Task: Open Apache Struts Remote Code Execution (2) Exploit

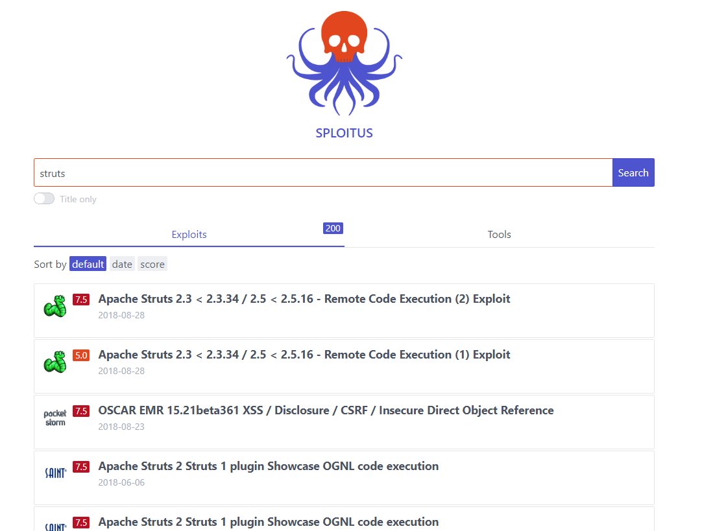Action: [x=304, y=299]
